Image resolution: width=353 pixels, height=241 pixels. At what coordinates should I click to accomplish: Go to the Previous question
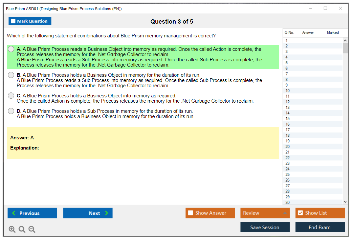[32, 213]
